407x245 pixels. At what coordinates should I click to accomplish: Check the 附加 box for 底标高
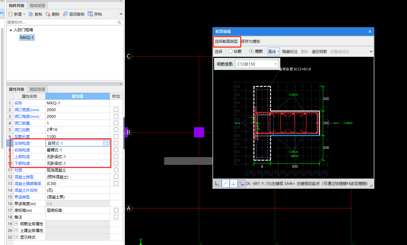point(116,210)
